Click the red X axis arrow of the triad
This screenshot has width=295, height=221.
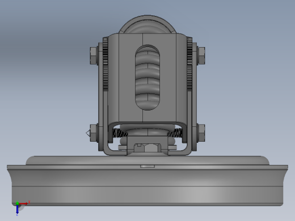(23, 203)
